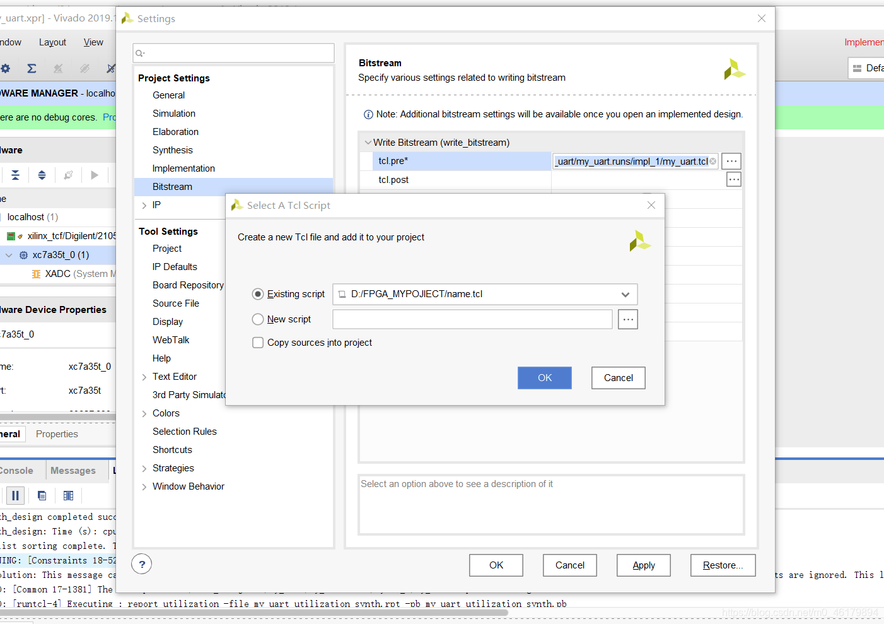
Task: Click the gear settings icon in the toolbar
Action: (6, 68)
